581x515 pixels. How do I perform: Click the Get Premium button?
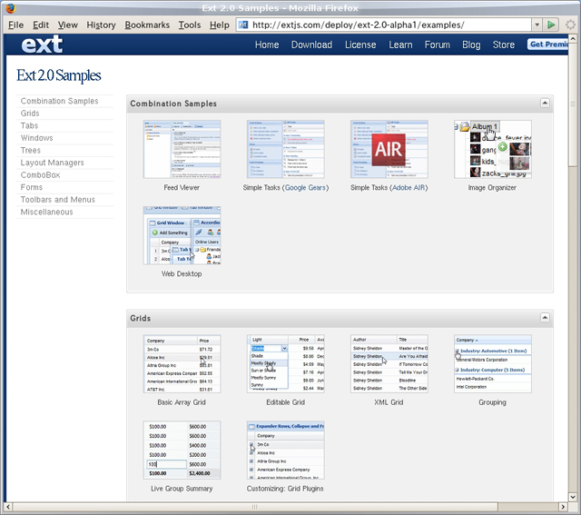tap(547, 45)
